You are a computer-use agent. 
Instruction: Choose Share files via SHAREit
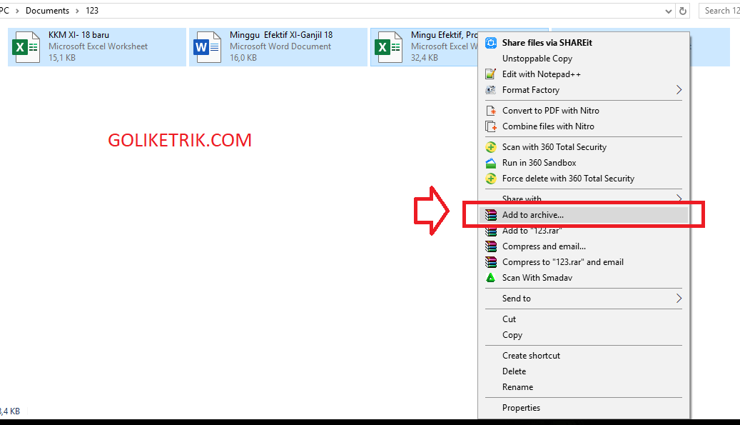click(x=583, y=43)
